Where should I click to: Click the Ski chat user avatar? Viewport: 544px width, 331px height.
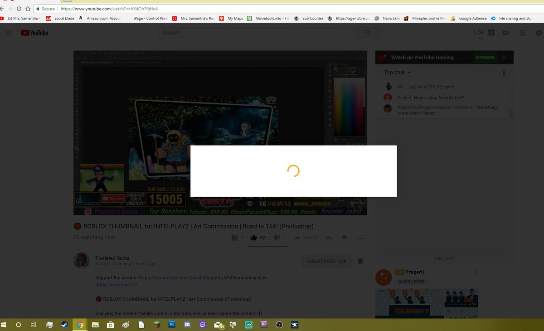tap(388, 86)
